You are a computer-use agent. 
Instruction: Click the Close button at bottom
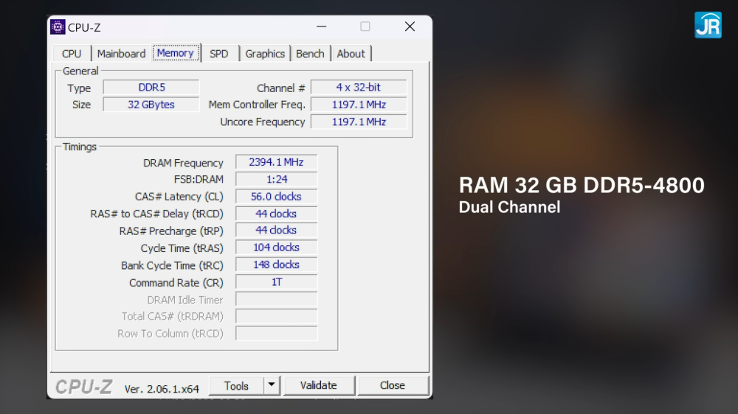point(393,385)
